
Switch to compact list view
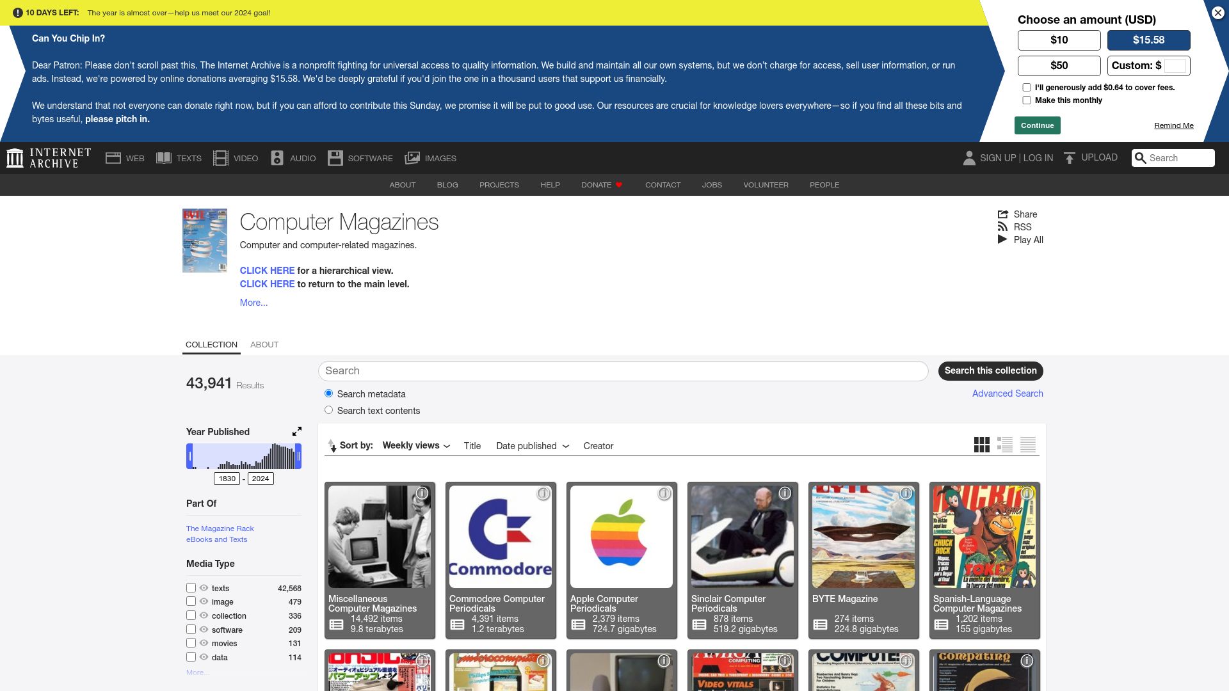coord(1028,445)
